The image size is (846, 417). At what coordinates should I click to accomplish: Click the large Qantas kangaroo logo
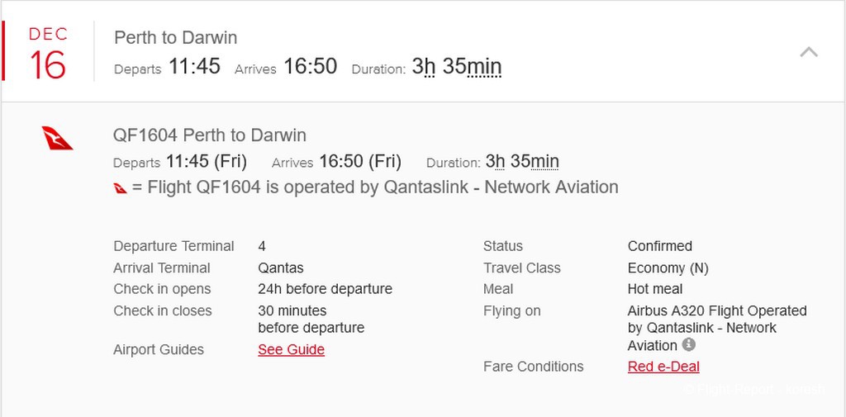57,138
